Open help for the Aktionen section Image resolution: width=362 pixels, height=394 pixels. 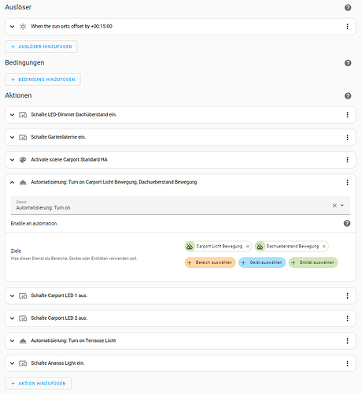(348, 96)
